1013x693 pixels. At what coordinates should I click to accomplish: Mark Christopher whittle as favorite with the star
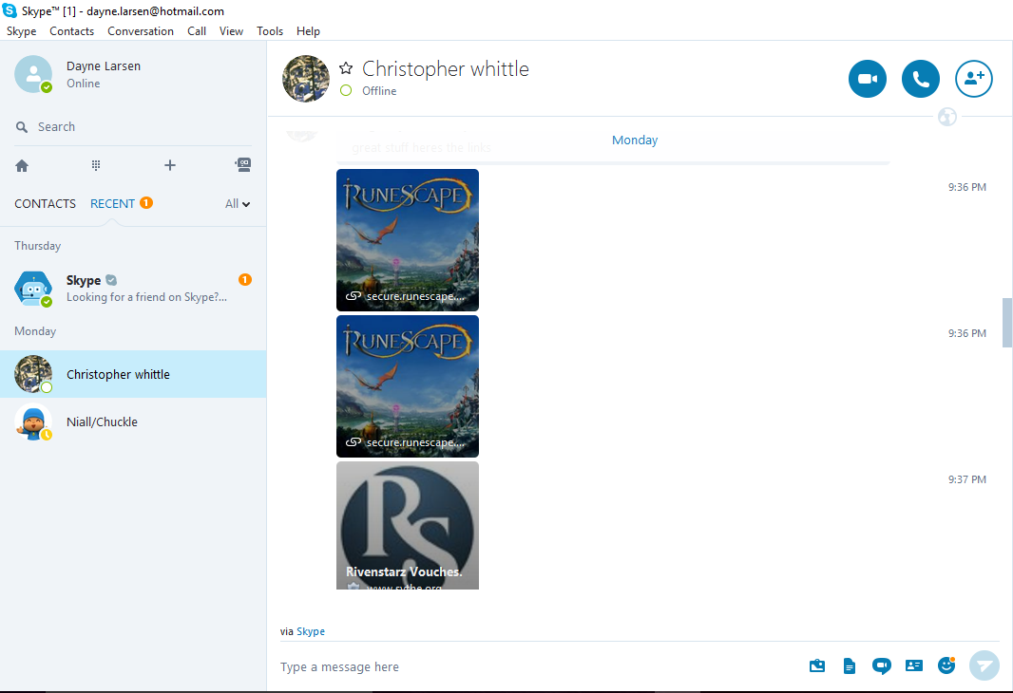click(346, 68)
